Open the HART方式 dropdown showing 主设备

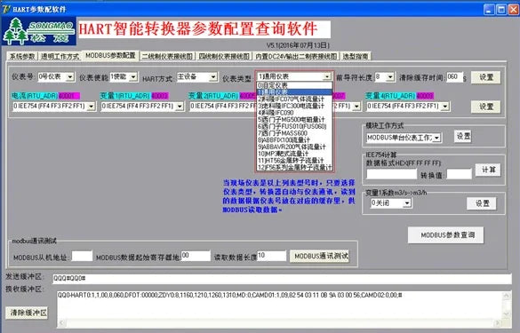pos(213,77)
